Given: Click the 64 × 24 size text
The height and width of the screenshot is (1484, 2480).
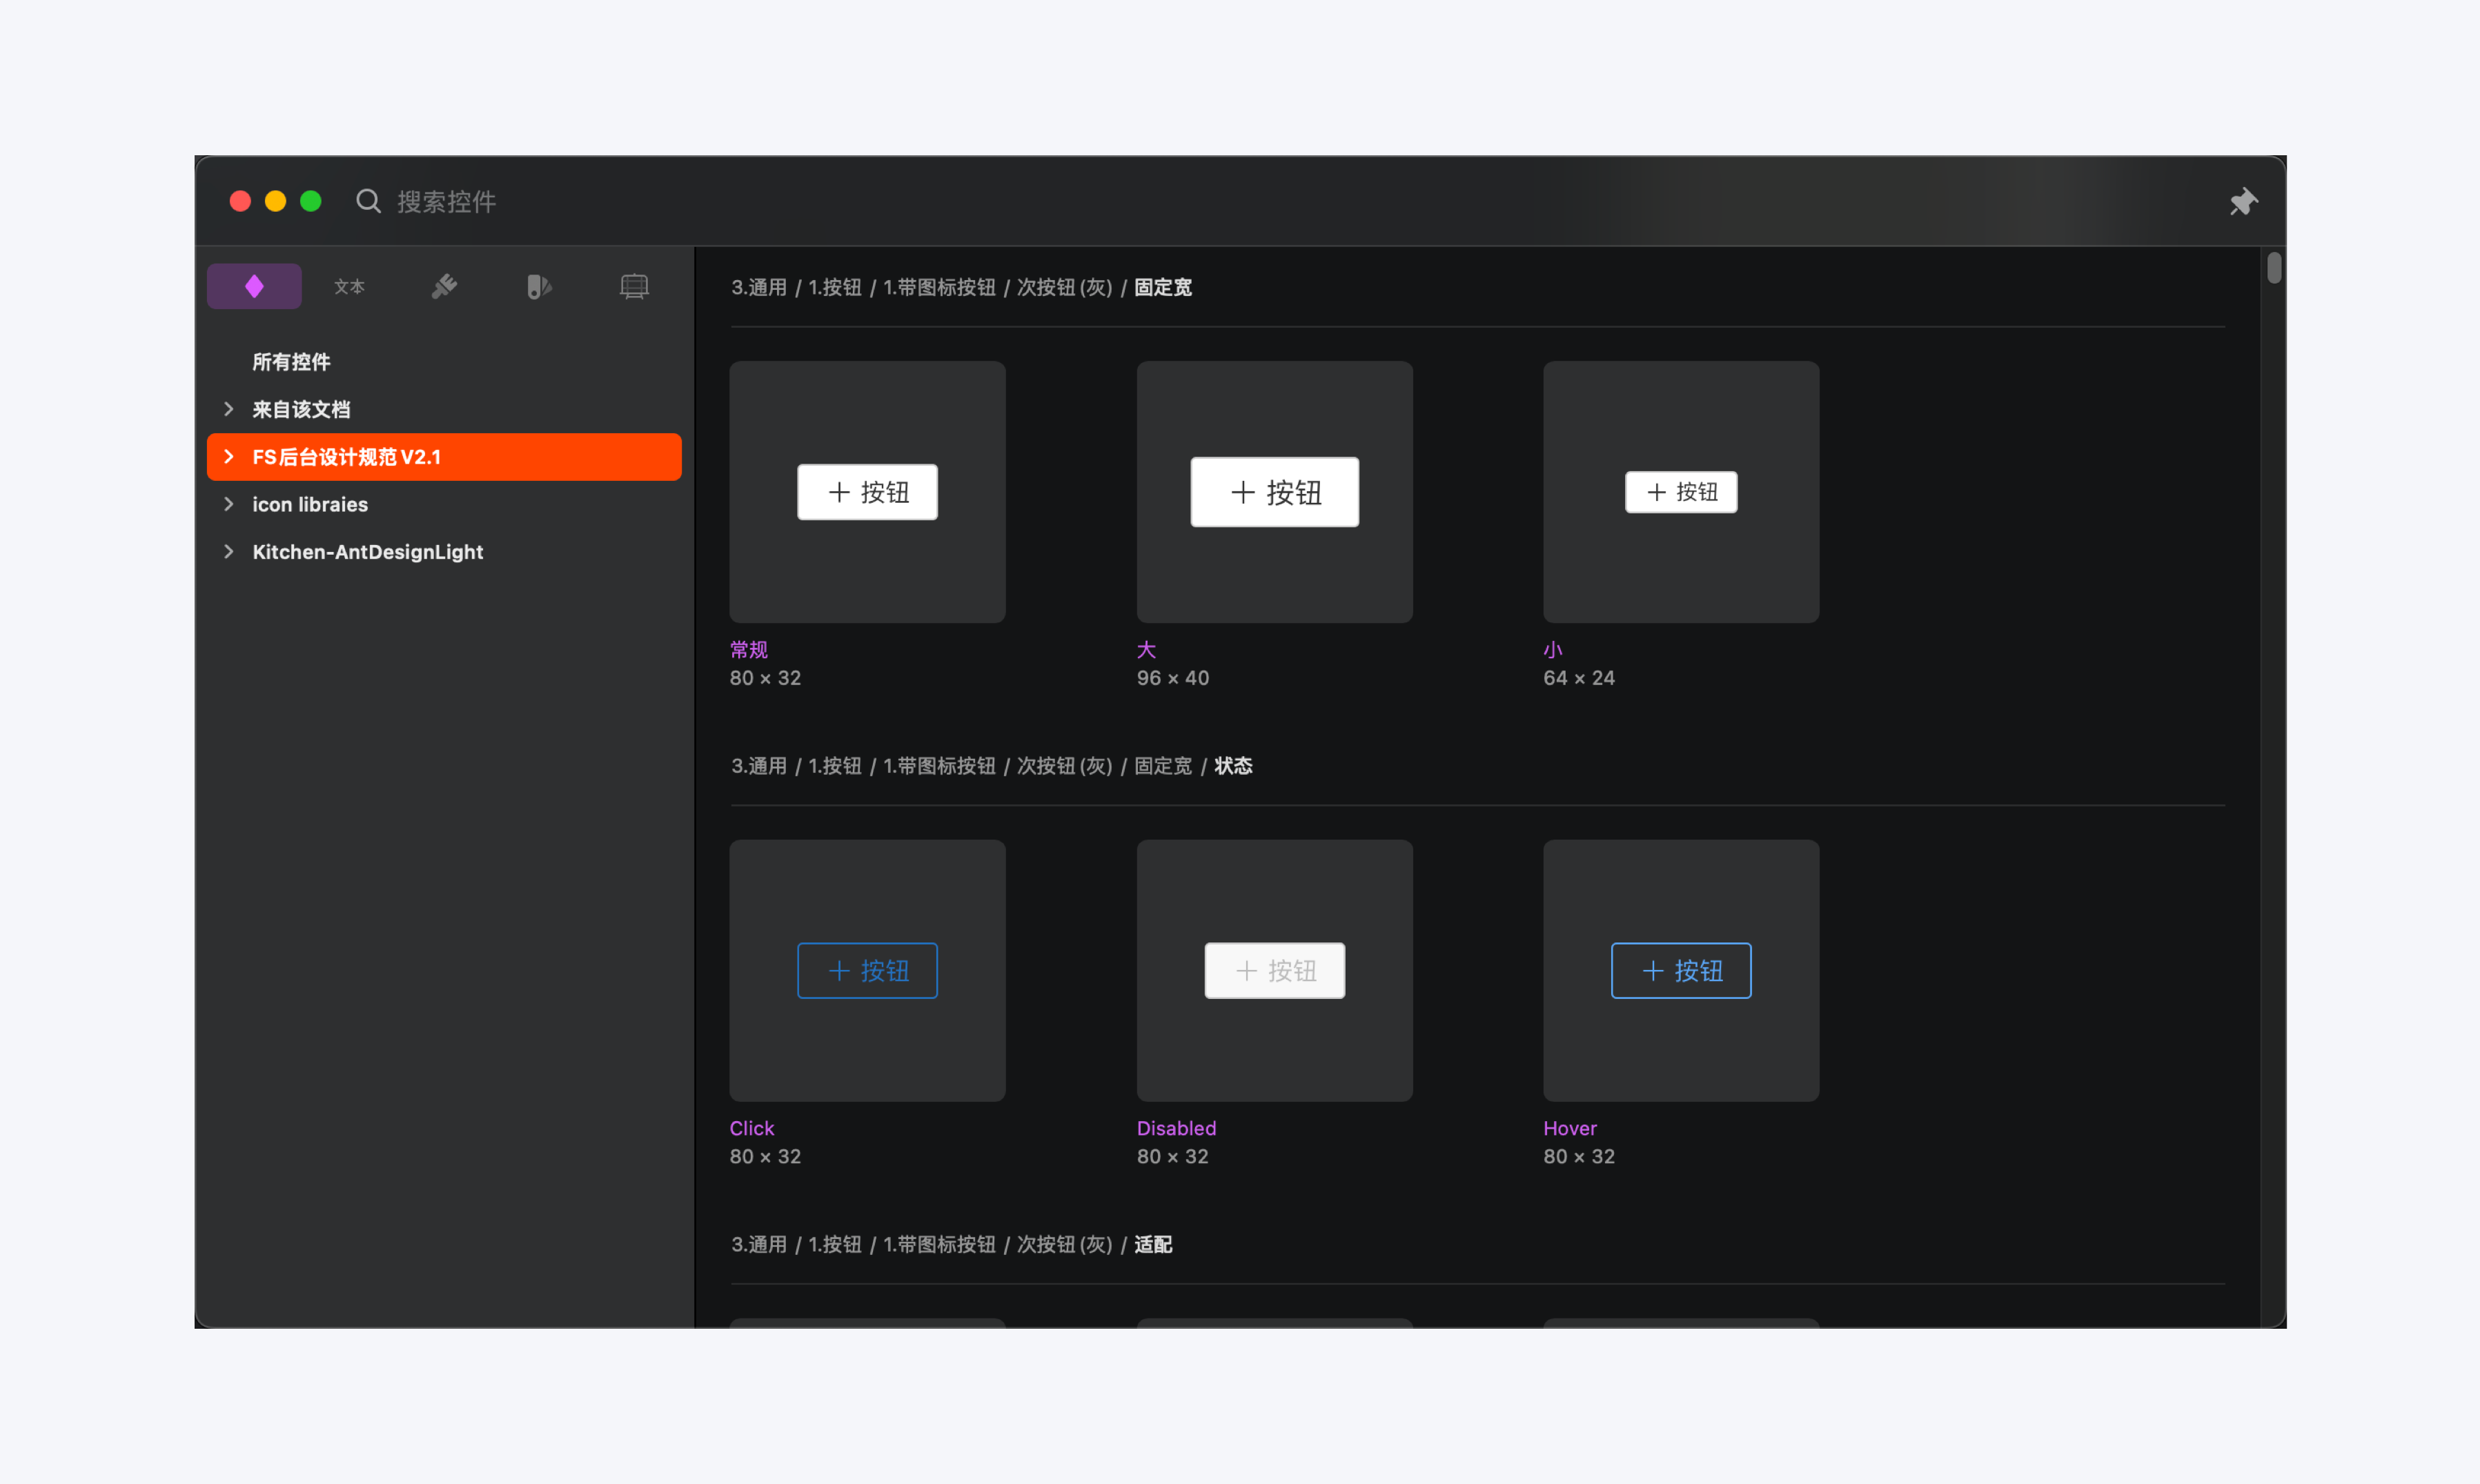Looking at the screenshot, I should tap(1579, 678).
